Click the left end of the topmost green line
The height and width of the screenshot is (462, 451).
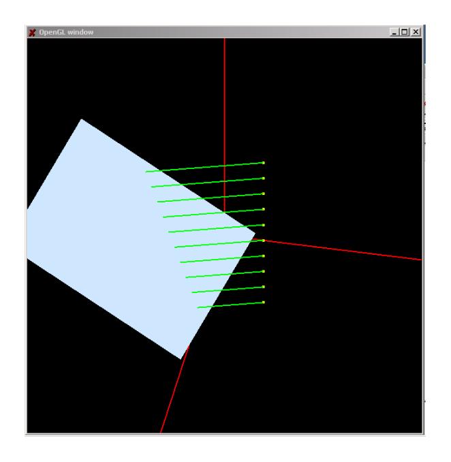pos(146,172)
